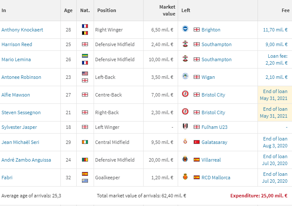
Task: Click the Turkey flag beside Galatasaray
Action: 197,142
